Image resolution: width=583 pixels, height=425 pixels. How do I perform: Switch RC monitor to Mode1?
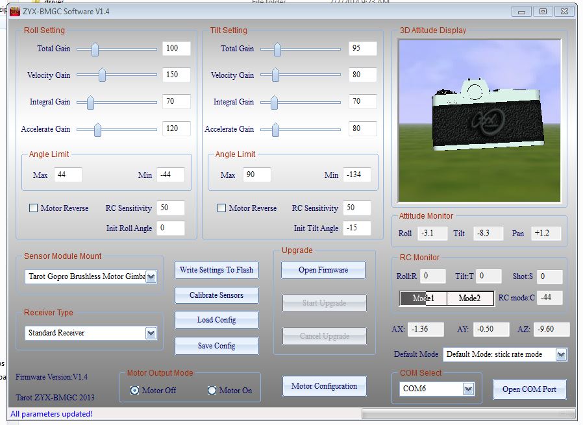pyautogui.click(x=423, y=298)
